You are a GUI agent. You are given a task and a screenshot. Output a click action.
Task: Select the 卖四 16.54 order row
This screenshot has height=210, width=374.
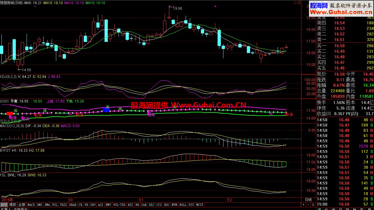(345, 23)
